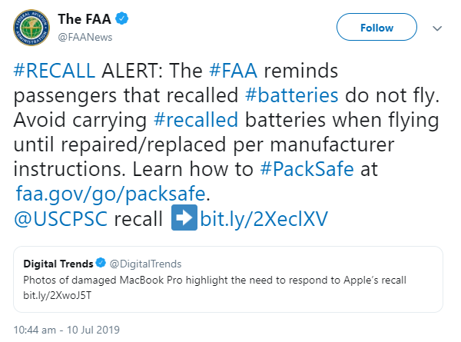461x342 pixels.
Task: Open the #PackSafe hashtag
Action: click(307, 169)
